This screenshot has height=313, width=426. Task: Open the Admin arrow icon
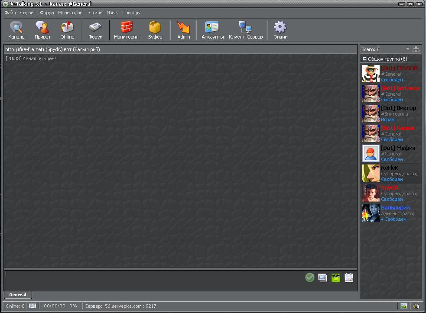pyautogui.click(x=183, y=30)
